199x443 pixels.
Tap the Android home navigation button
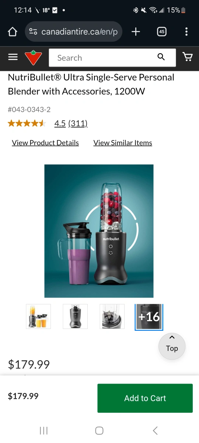tap(99, 430)
